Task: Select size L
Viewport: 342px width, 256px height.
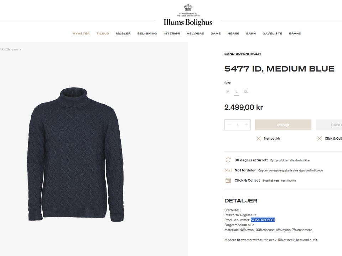Action: tap(237, 92)
